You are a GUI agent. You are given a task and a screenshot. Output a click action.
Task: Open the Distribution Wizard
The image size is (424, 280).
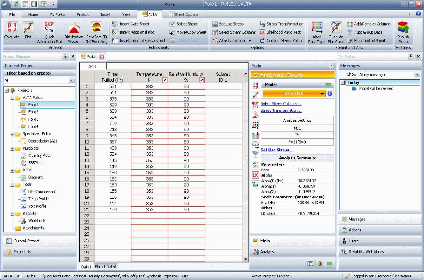coord(74,32)
